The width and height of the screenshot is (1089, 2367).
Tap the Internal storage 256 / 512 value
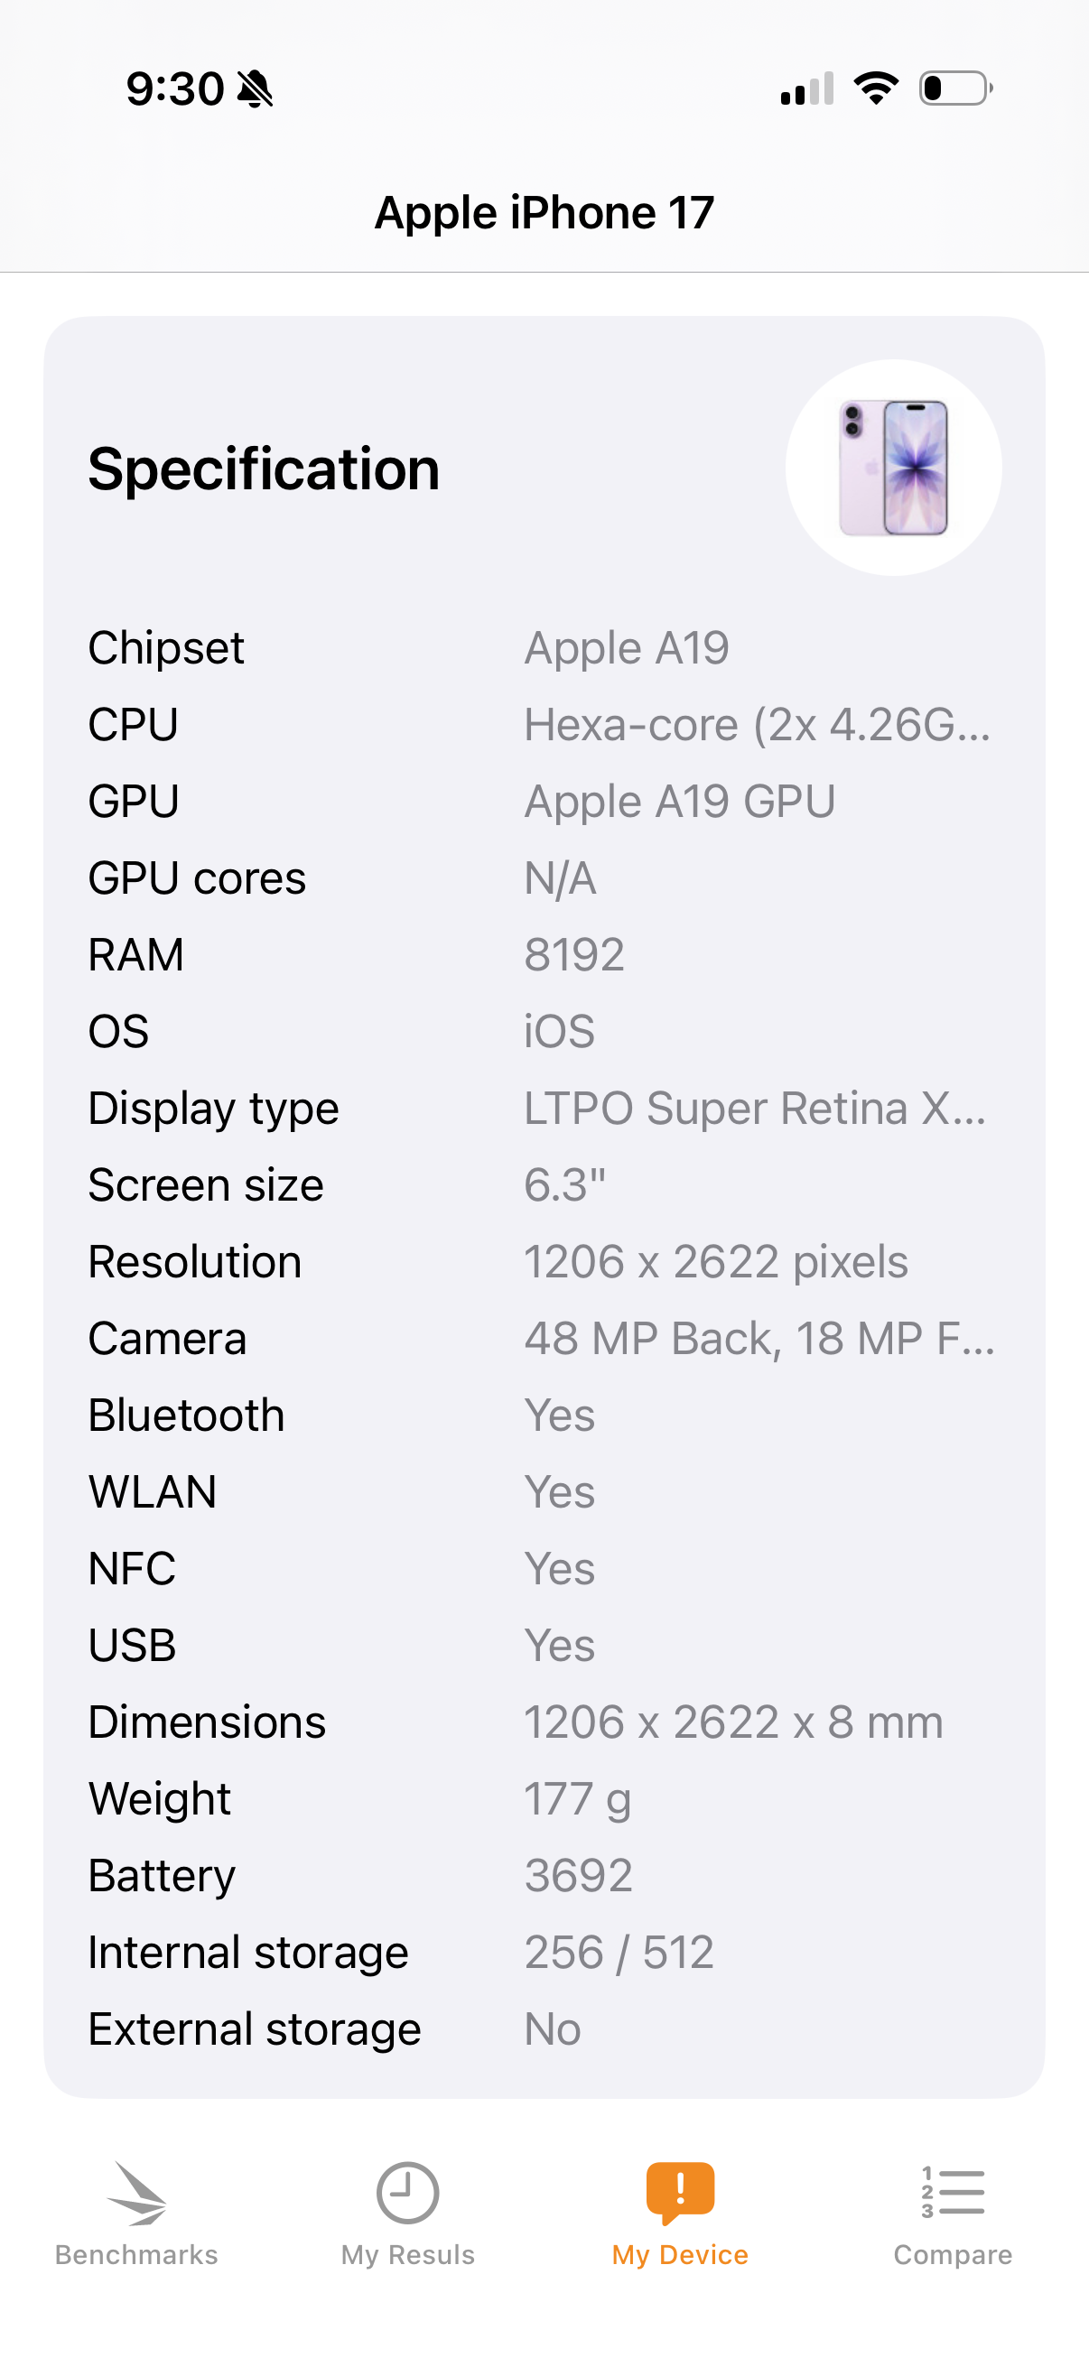coord(619,1952)
